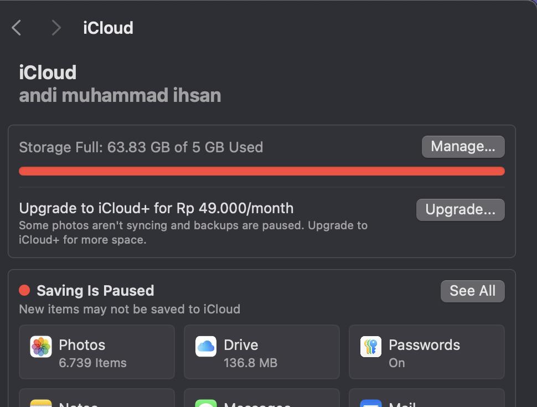The width and height of the screenshot is (537, 407).
Task: Click the red storage usage bar
Action: (x=262, y=171)
